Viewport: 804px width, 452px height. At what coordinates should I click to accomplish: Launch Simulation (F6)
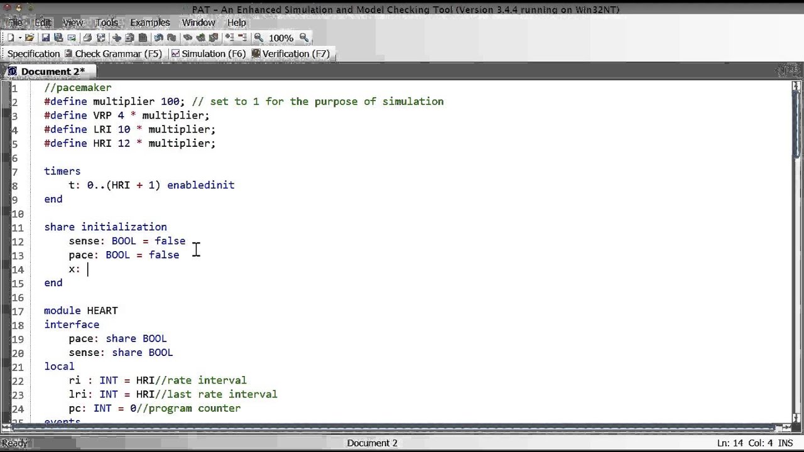point(209,54)
